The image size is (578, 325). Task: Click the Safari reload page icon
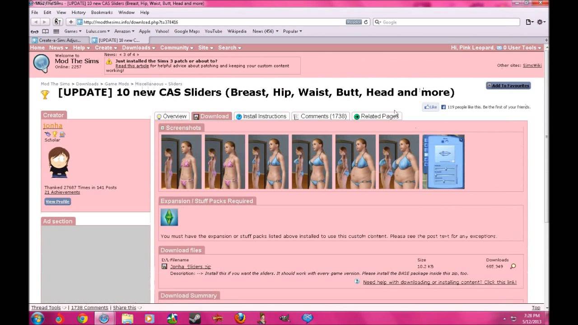(366, 22)
